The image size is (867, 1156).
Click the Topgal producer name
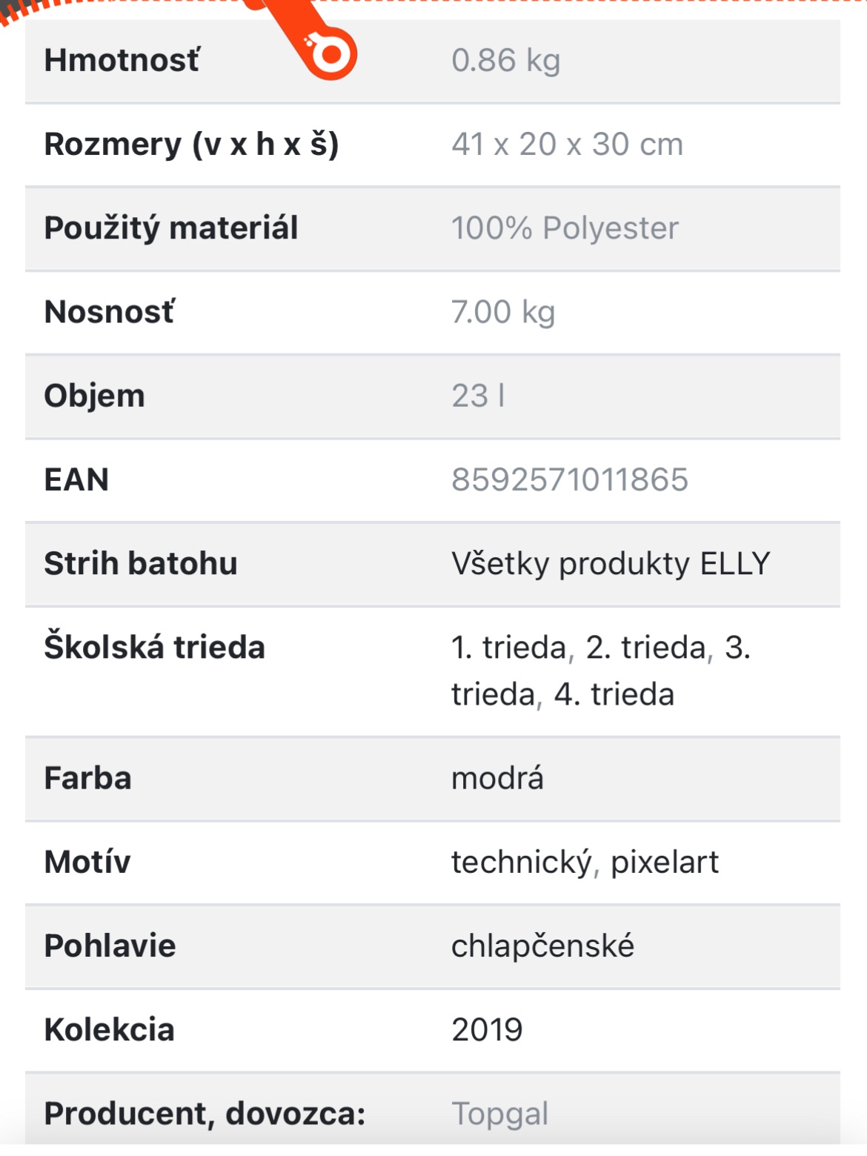(x=500, y=1114)
